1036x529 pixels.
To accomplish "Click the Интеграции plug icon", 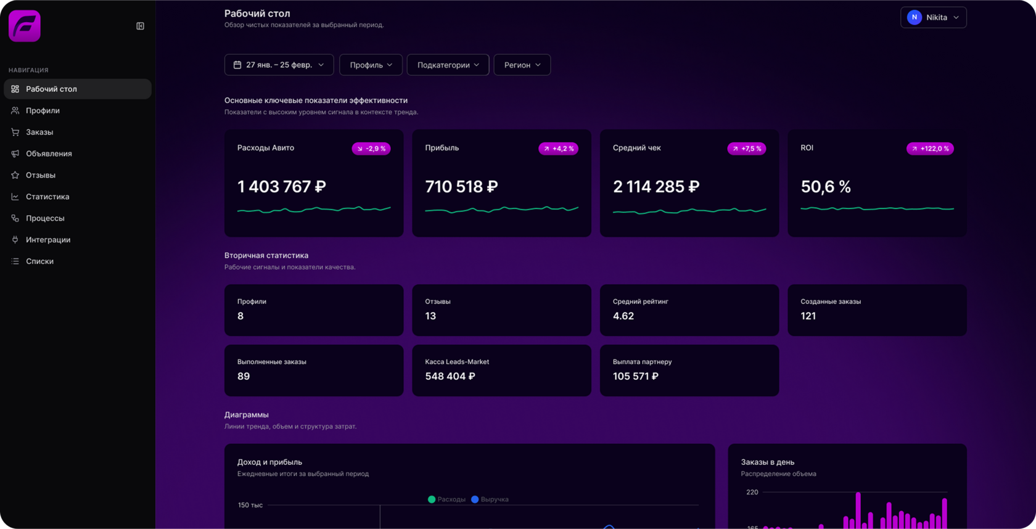I will point(15,240).
